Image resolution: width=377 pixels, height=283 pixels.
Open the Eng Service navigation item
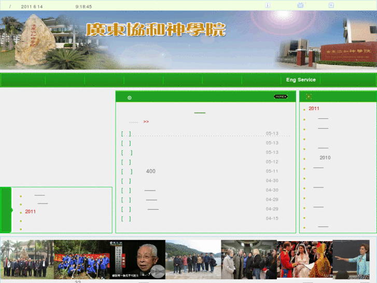click(x=301, y=80)
